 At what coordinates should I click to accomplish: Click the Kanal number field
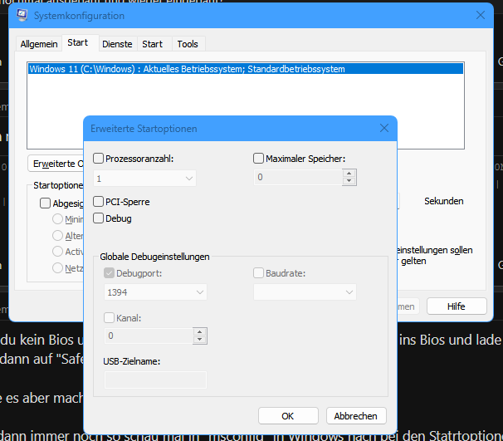(x=149, y=336)
